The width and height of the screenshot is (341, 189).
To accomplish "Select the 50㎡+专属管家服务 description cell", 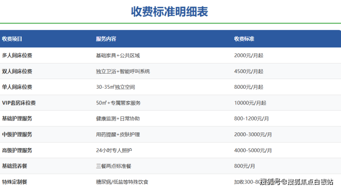I will [x=118, y=103].
